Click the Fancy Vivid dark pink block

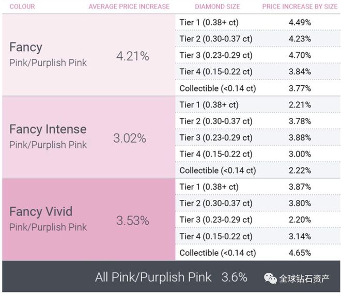pos(89,219)
